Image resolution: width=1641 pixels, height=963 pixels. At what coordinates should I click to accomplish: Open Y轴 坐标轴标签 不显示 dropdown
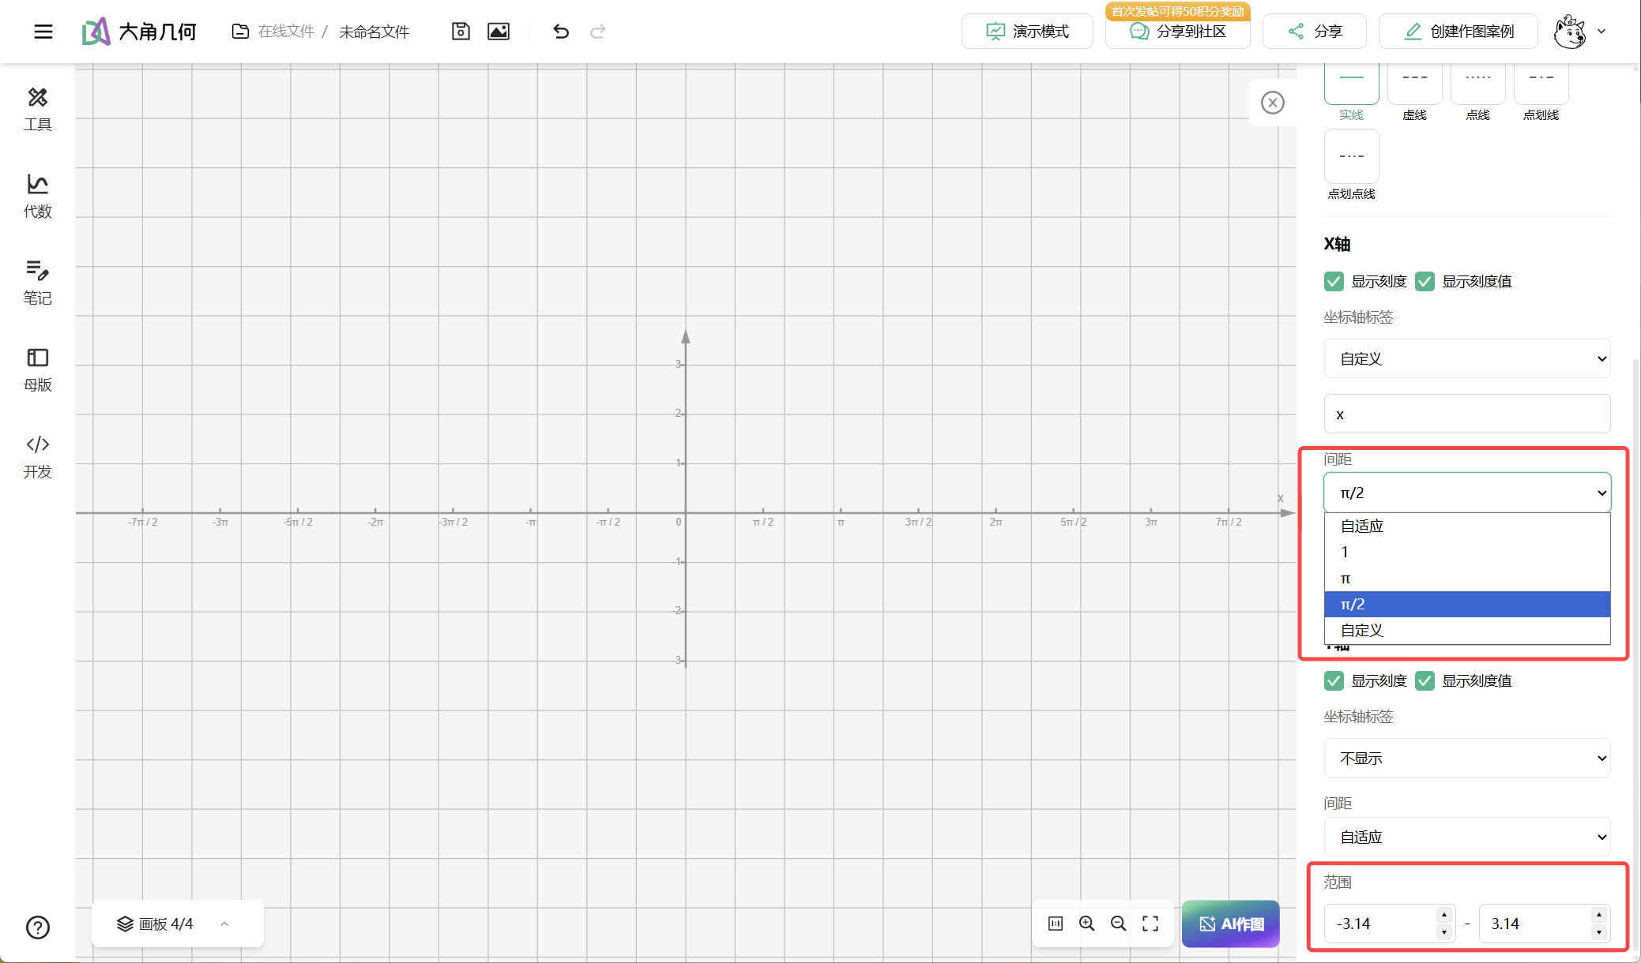(x=1466, y=759)
